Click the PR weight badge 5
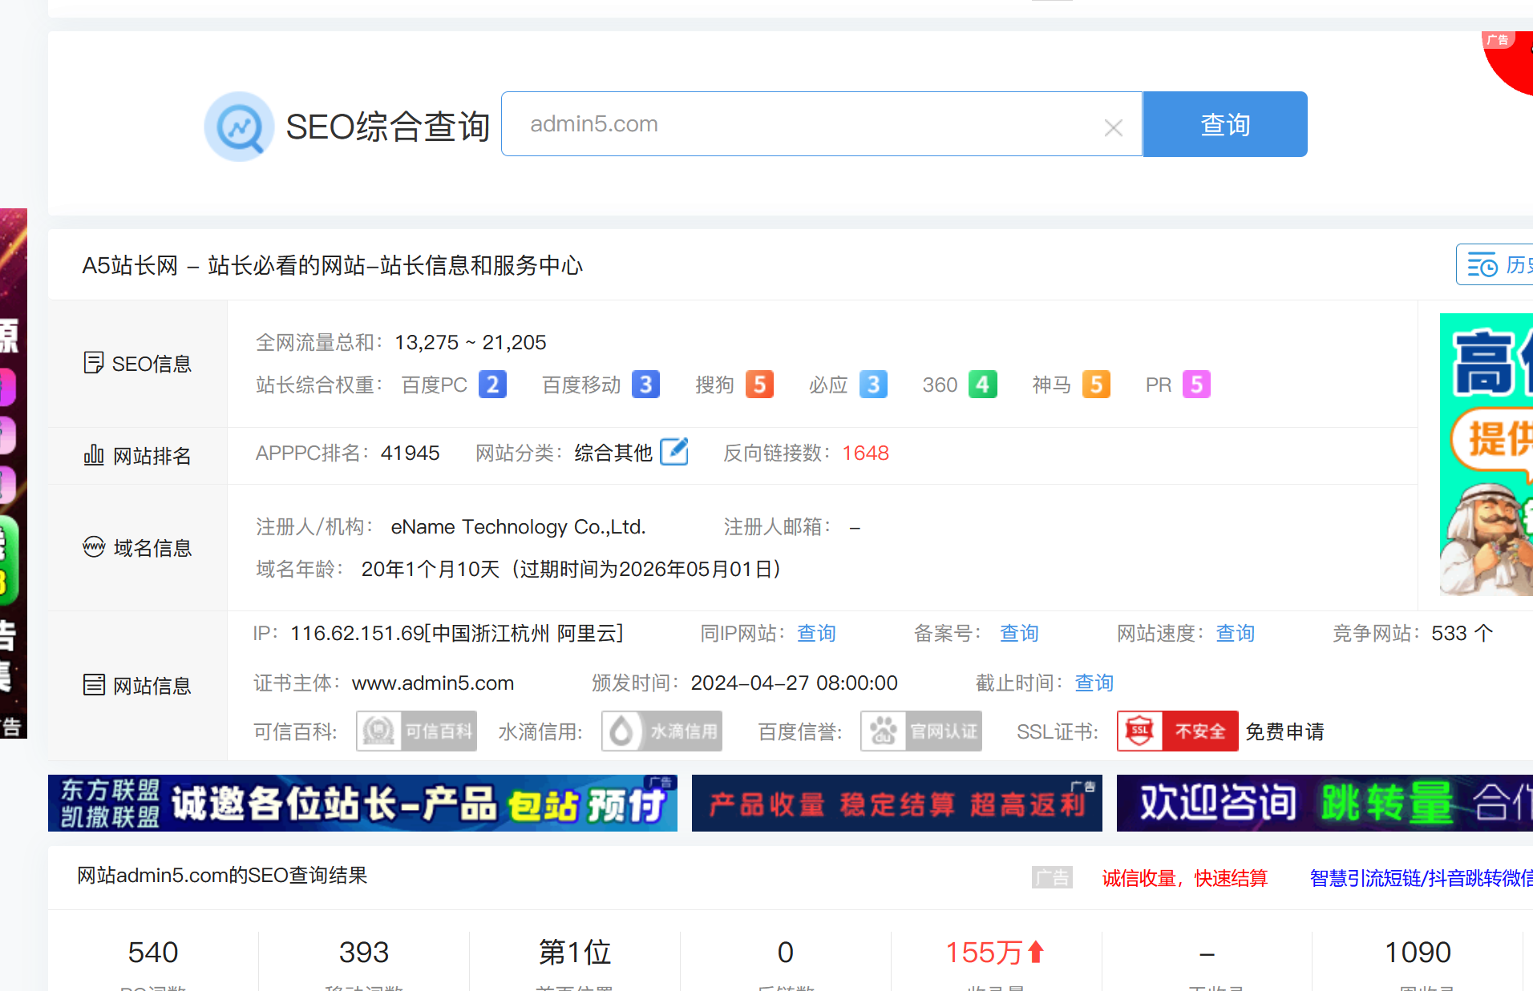 click(x=1196, y=385)
